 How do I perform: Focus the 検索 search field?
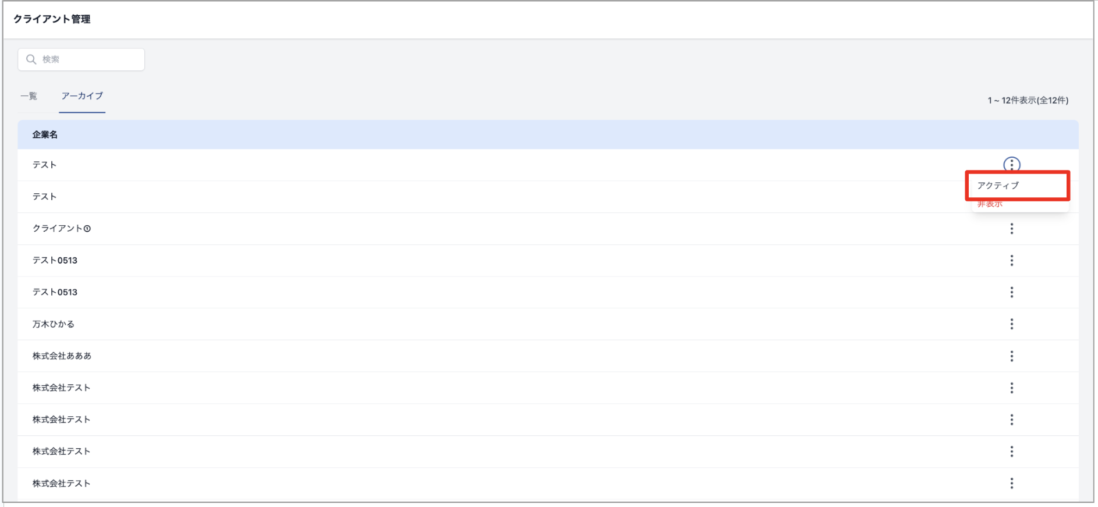point(82,59)
